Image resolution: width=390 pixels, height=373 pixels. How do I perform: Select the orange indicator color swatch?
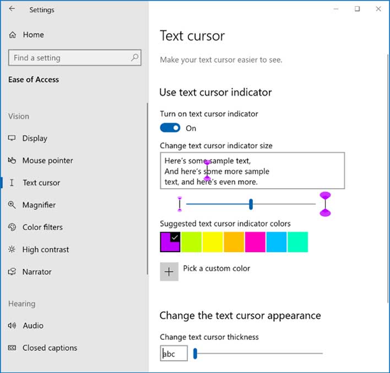[234, 242]
